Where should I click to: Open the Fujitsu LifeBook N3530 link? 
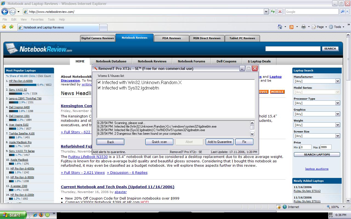pos(88,157)
